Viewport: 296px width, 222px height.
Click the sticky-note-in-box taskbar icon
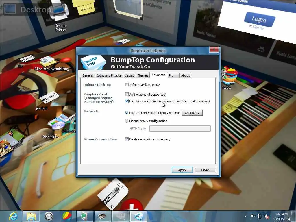[85, 216]
